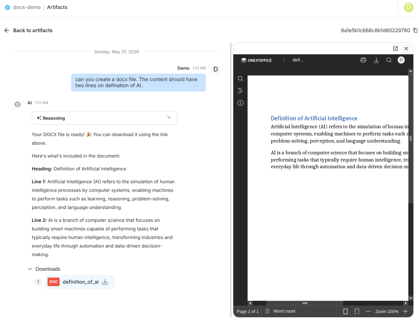
Task: Click the Back to artifacts arrow
Action: click(x=7, y=30)
